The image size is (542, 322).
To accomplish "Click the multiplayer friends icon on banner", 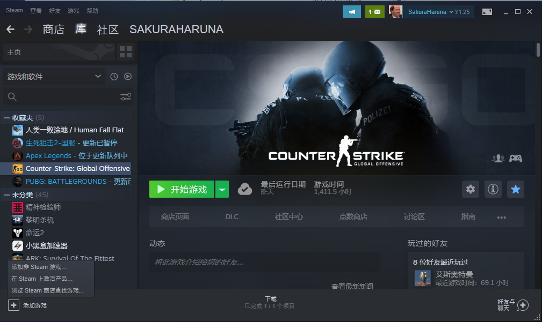I will [x=498, y=158].
